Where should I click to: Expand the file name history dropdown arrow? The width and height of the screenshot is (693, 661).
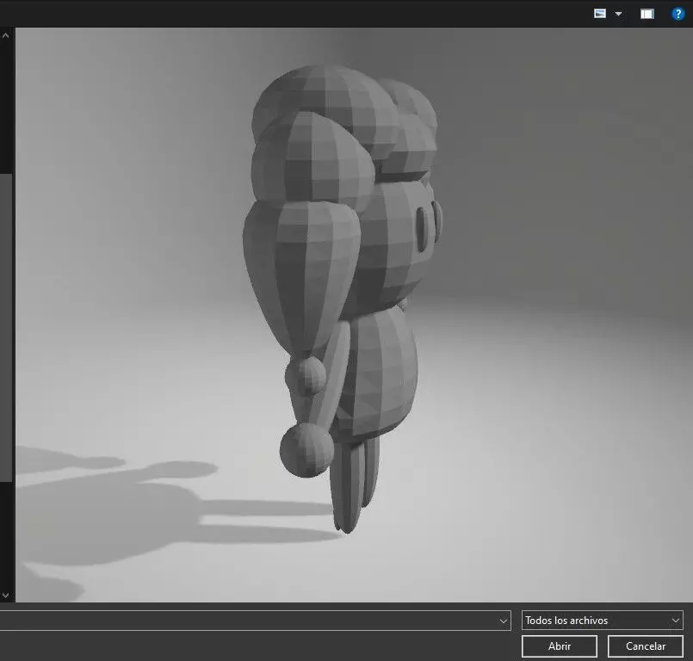[x=503, y=621]
